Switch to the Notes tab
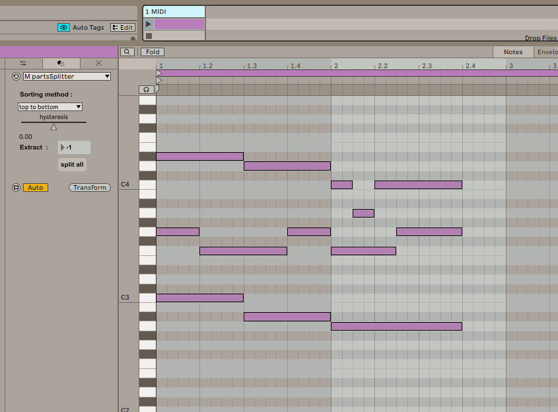The width and height of the screenshot is (558, 412). 513,52
